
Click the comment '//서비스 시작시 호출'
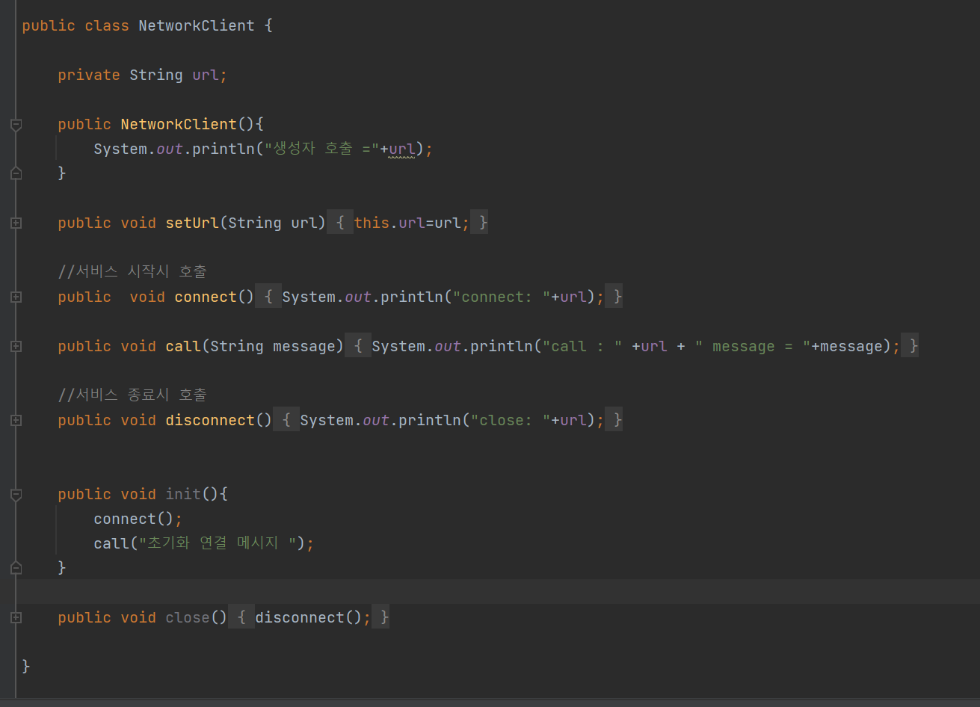pos(132,272)
